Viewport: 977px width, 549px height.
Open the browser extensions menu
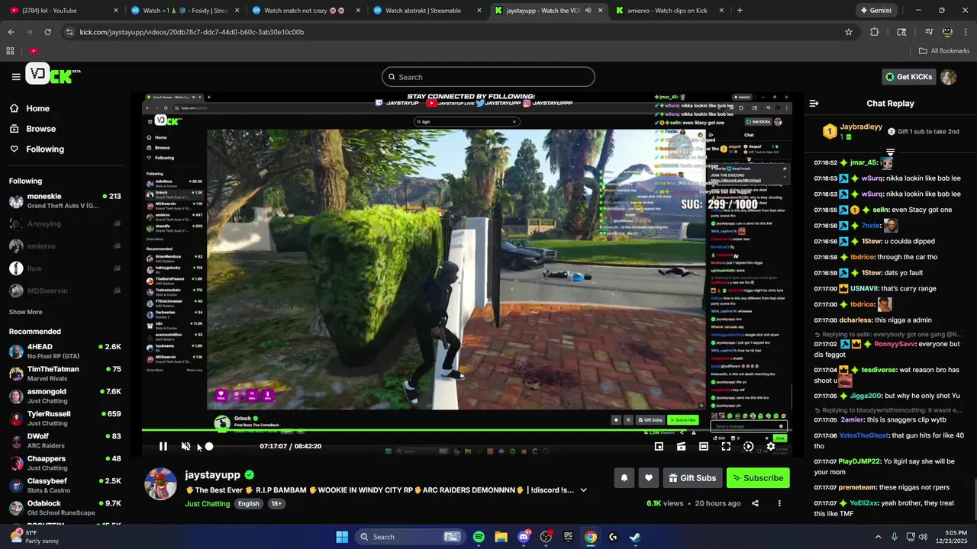point(875,32)
